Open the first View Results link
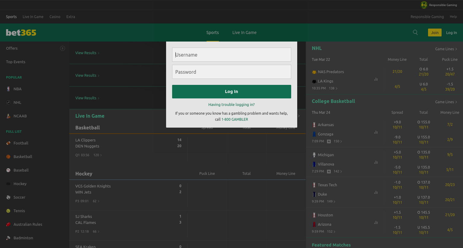 87,53
